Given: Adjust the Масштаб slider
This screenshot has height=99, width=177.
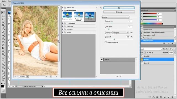Looking at the screenshot, I should [x=114, y=39].
